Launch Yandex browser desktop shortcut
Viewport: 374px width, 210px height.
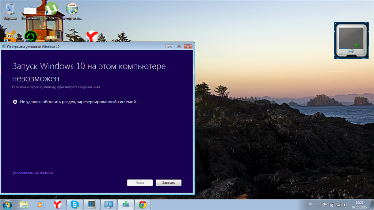coord(92,36)
